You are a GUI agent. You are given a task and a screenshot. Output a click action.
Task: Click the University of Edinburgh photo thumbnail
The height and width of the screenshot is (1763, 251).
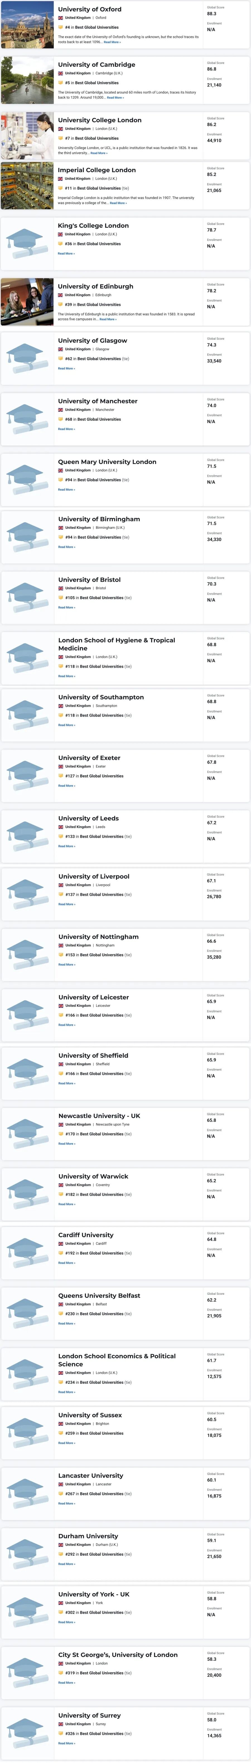click(x=27, y=302)
